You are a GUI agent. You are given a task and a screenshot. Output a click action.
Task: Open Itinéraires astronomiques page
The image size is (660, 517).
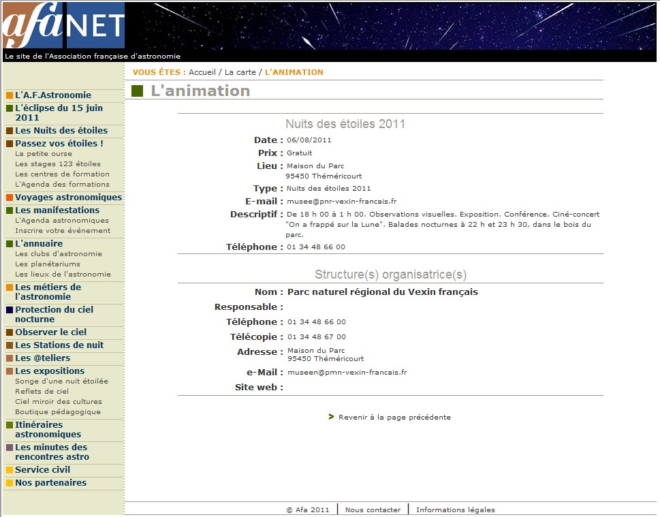pyautogui.click(x=48, y=430)
